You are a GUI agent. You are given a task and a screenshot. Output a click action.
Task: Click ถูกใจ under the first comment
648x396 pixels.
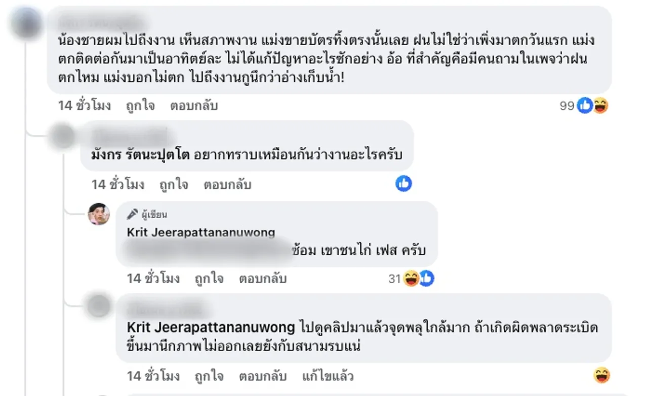[140, 105]
